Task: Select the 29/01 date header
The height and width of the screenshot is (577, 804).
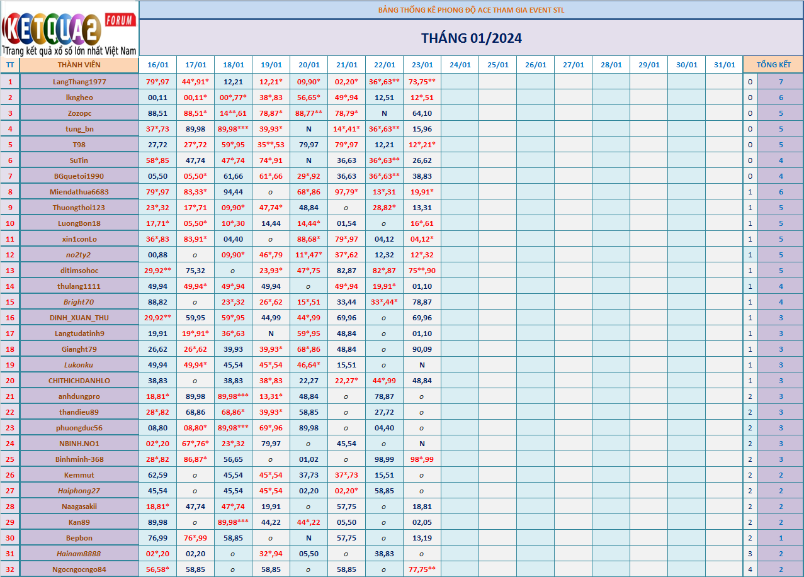Action: click(648, 65)
